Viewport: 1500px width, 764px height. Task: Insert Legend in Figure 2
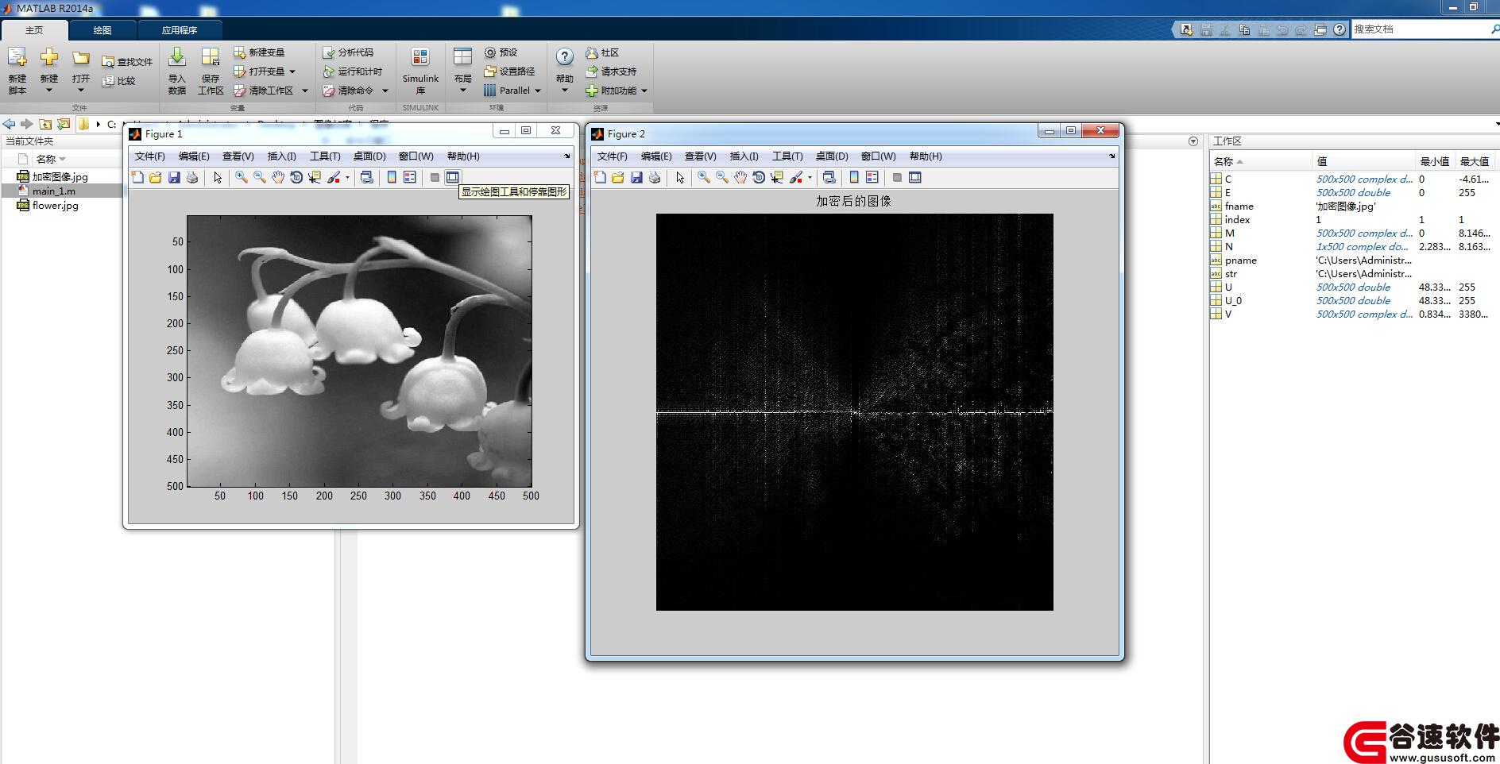click(872, 177)
